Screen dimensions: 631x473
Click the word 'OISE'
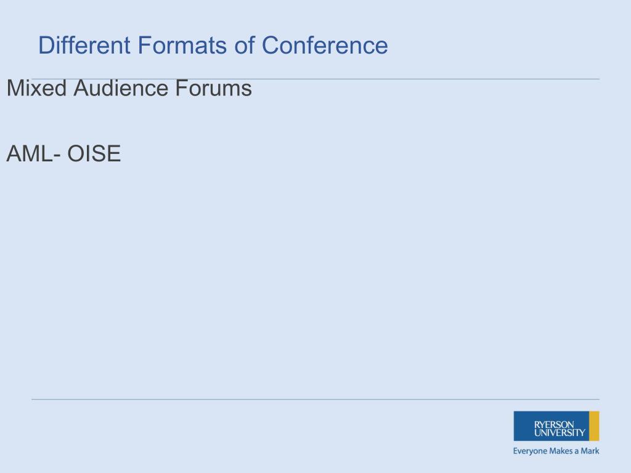(94, 153)
